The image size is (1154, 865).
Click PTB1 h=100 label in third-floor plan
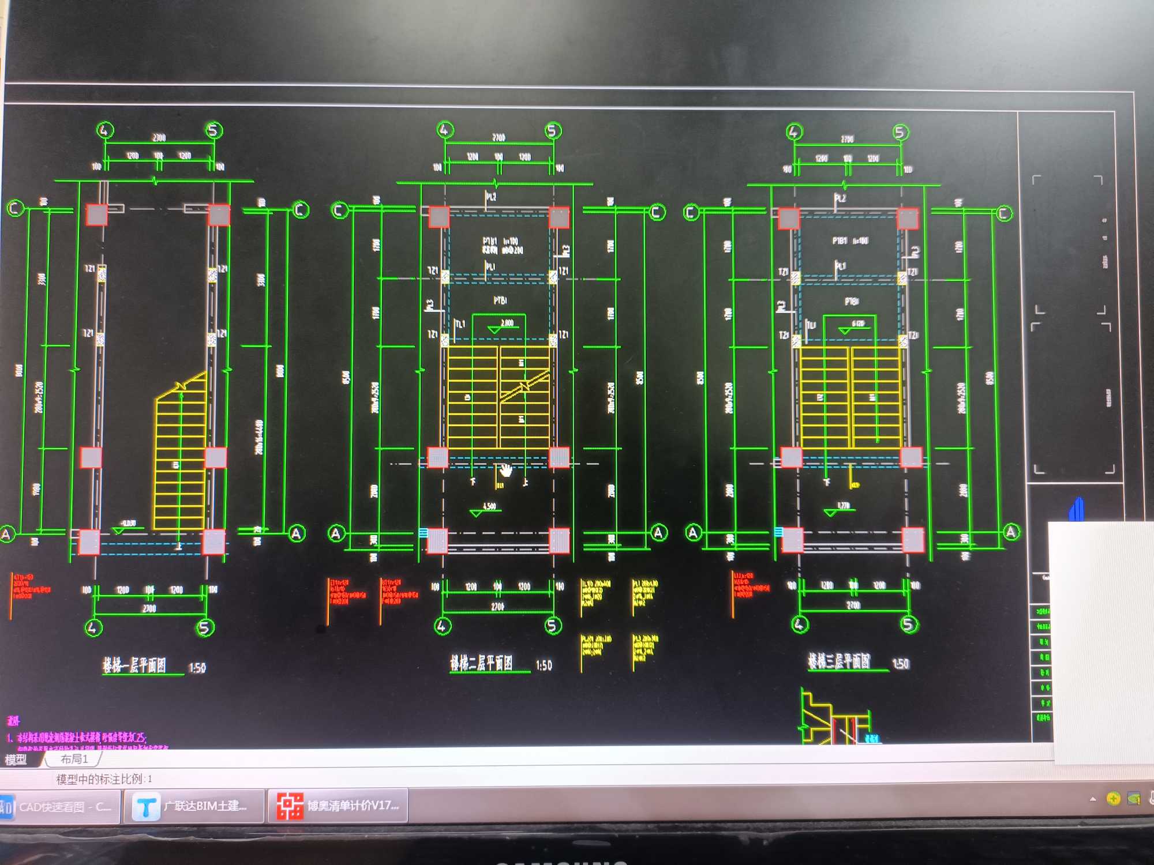click(x=850, y=240)
